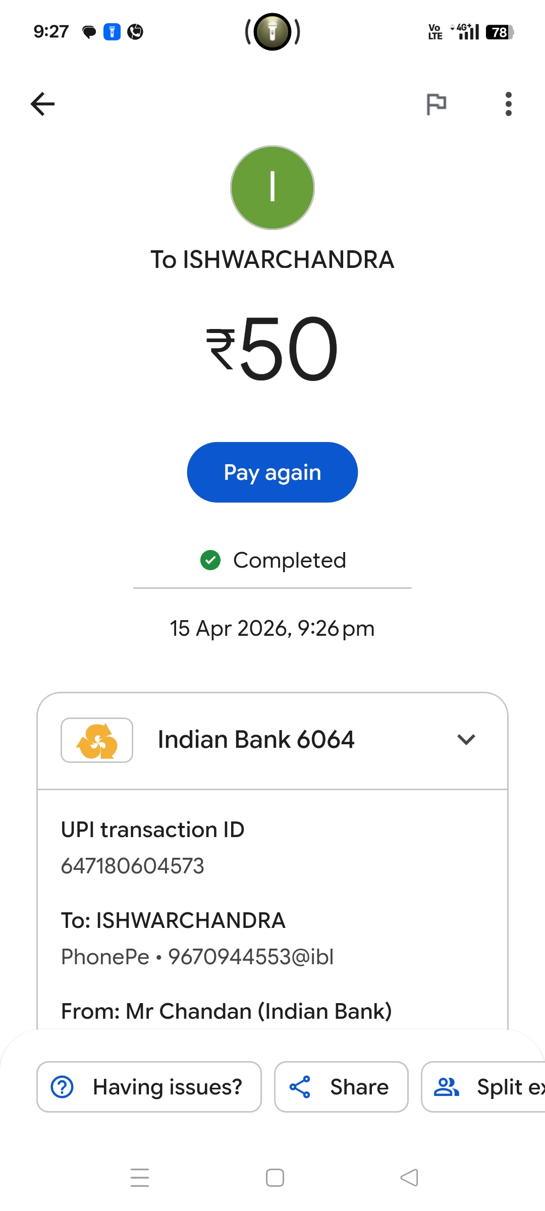Viewport: 545px width, 1211px height.
Task: Tap the back arrow icon
Action: pos(43,104)
